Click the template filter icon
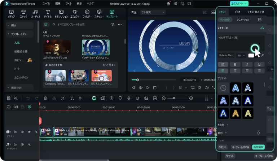 (113, 25)
